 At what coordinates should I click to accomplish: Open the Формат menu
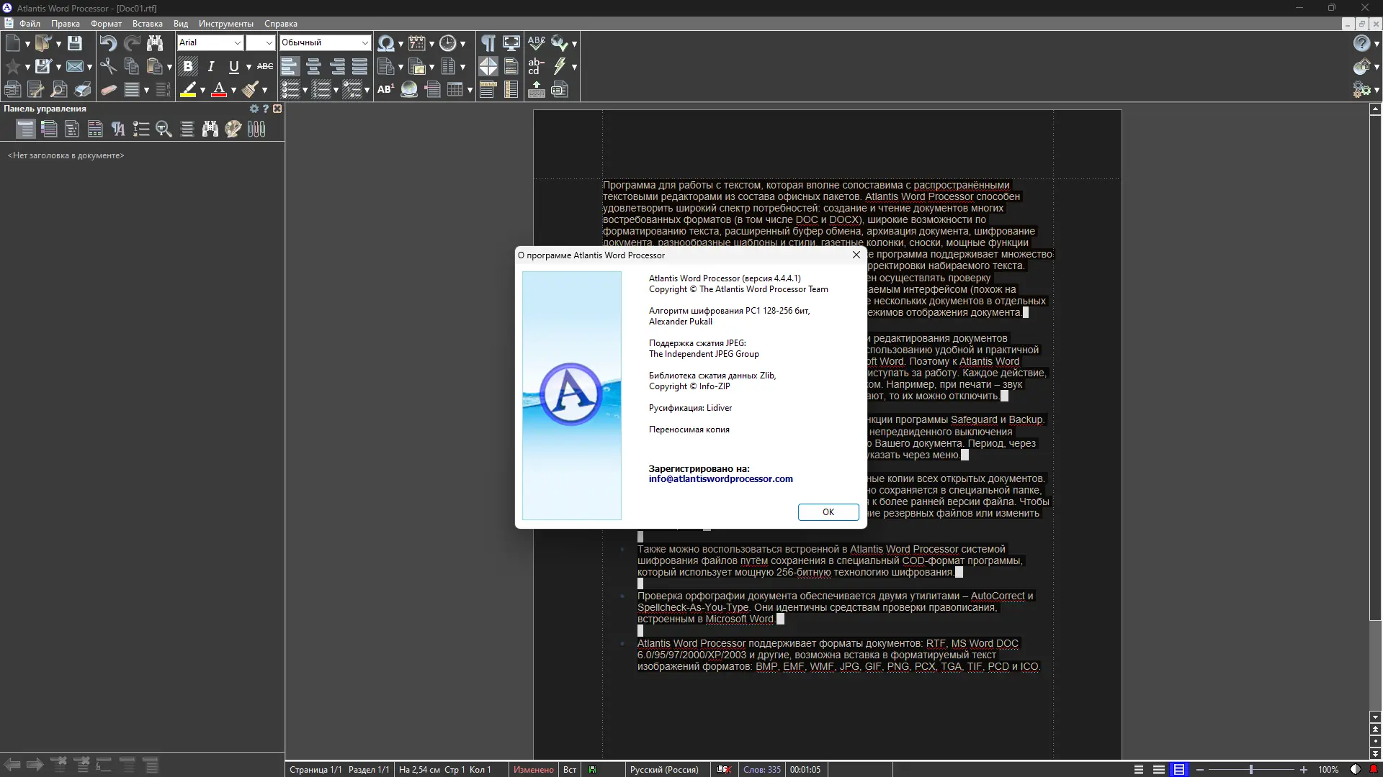tap(106, 24)
